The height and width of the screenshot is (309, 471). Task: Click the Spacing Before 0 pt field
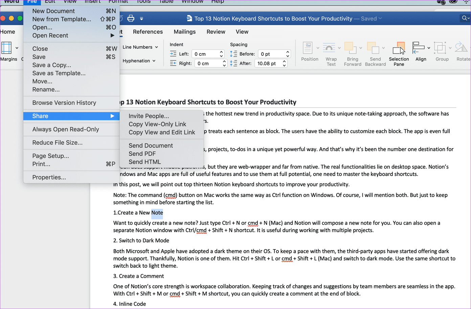click(272, 54)
